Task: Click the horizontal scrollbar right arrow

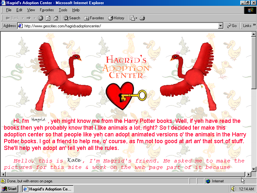Action: coord(248,174)
